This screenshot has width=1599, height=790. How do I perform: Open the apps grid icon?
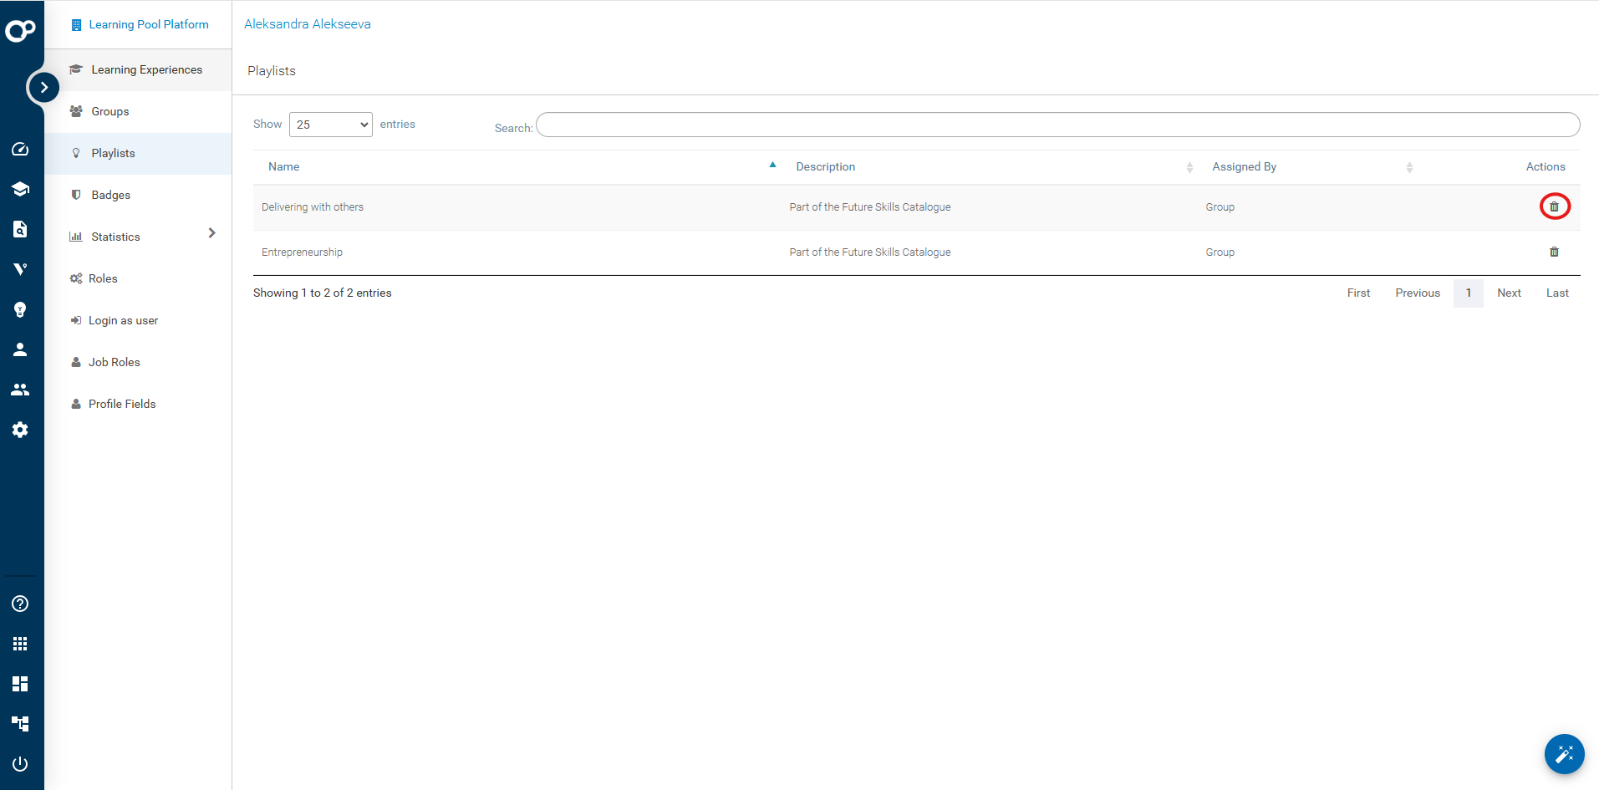[x=20, y=644]
